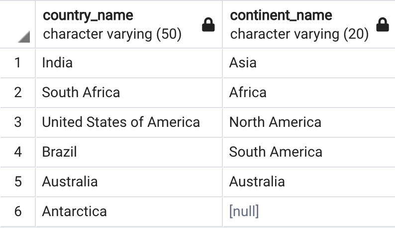Image resolution: width=395 pixels, height=228 pixels.
Task: Click the United States of America cell
Action: [x=129, y=122]
